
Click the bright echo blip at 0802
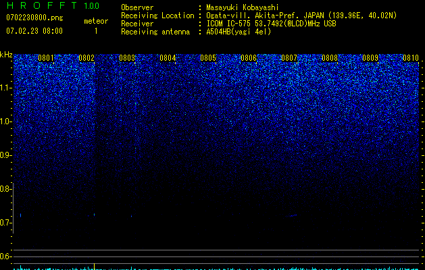(x=95, y=215)
